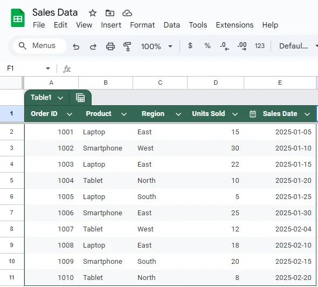This screenshot has height=287, width=318.
Task: Star the Sales Data document
Action: [93, 13]
